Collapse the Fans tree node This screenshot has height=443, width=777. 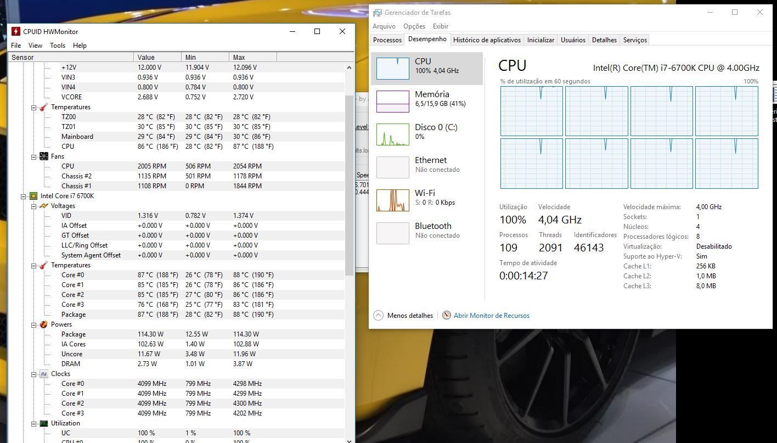(x=33, y=157)
